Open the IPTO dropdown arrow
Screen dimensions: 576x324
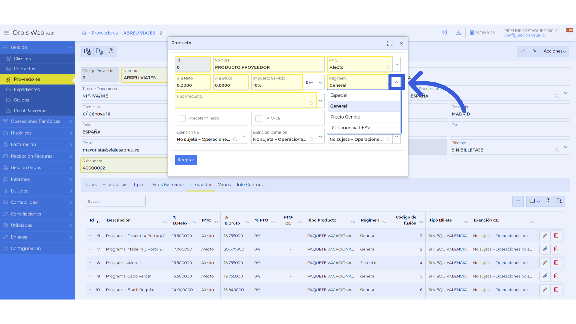point(397,64)
